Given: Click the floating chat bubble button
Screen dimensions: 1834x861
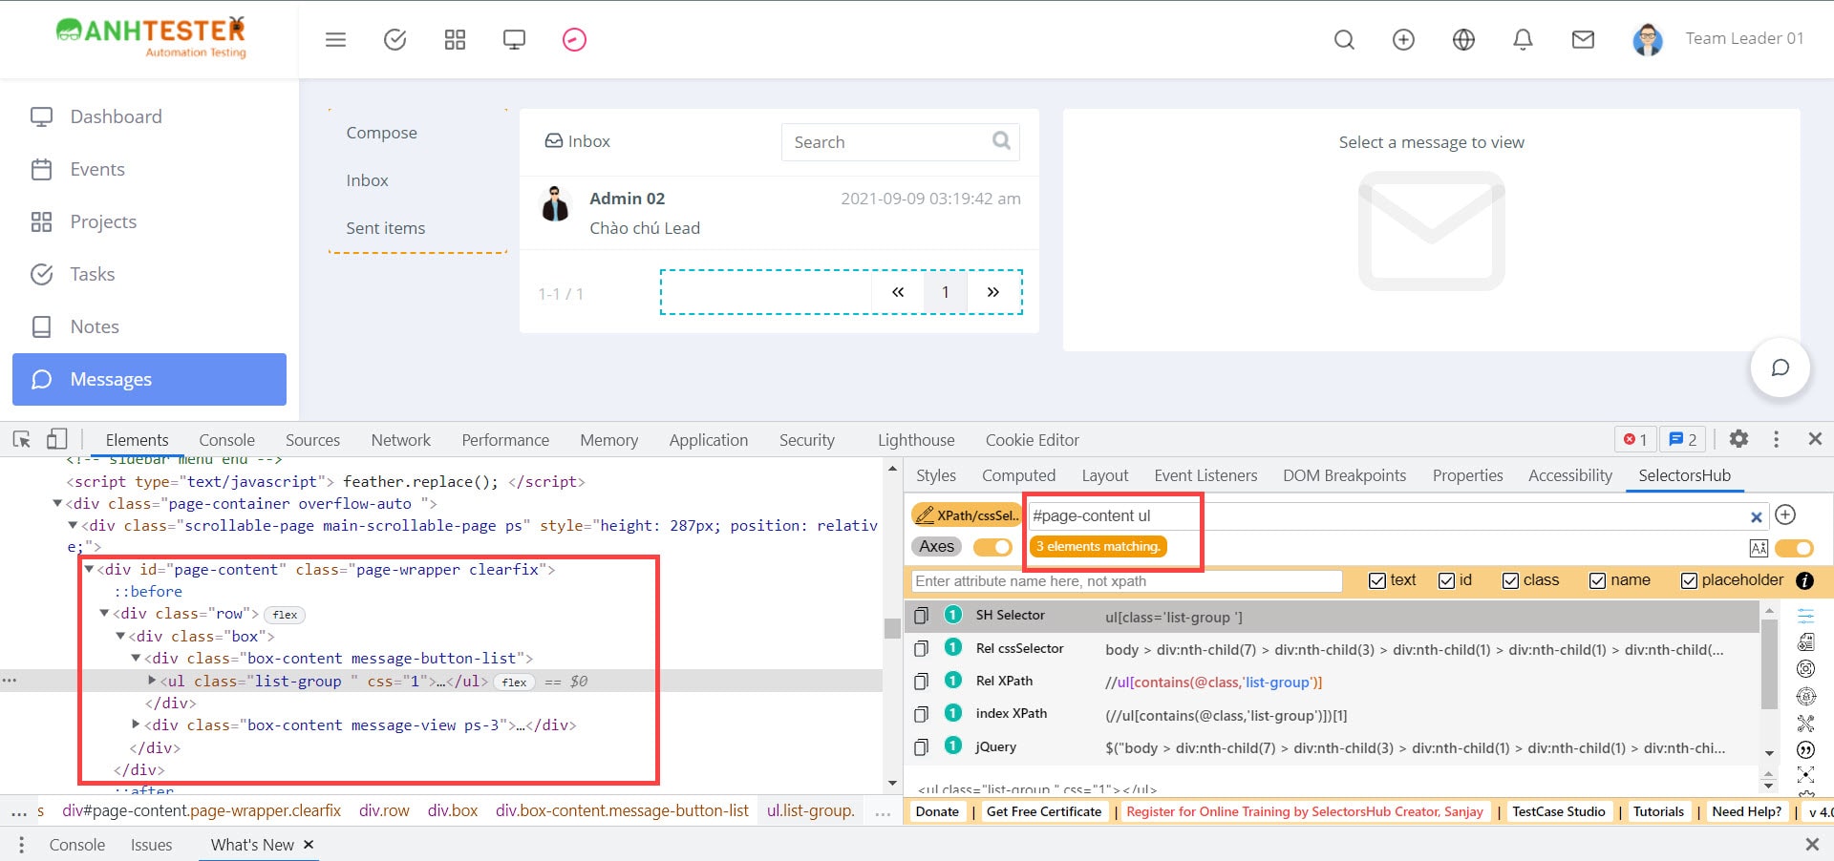Looking at the screenshot, I should pyautogui.click(x=1781, y=367).
